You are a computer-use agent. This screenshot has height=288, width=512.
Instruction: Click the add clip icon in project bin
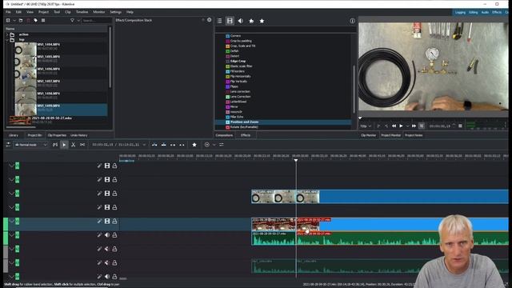point(8,20)
